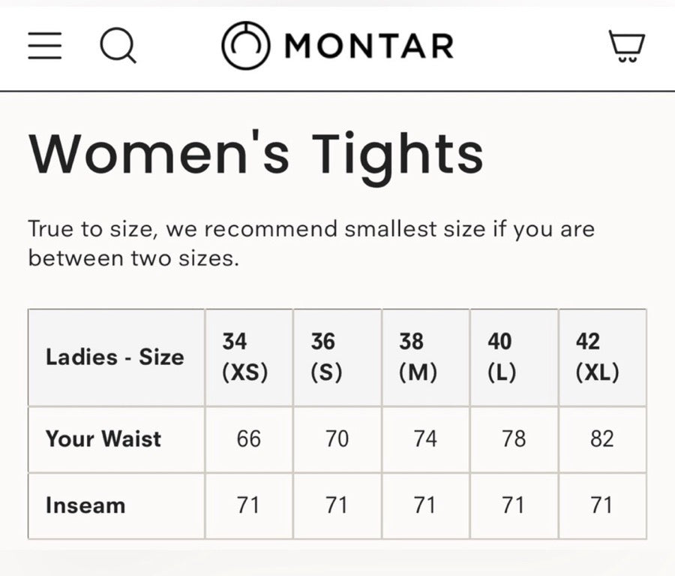This screenshot has height=576, width=675.
Task: Click waist value 74 for size M
Action: pos(425,439)
